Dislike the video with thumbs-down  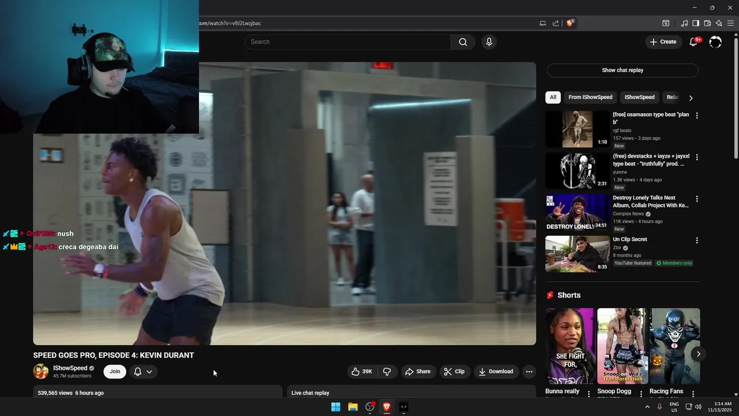pyautogui.click(x=387, y=372)
